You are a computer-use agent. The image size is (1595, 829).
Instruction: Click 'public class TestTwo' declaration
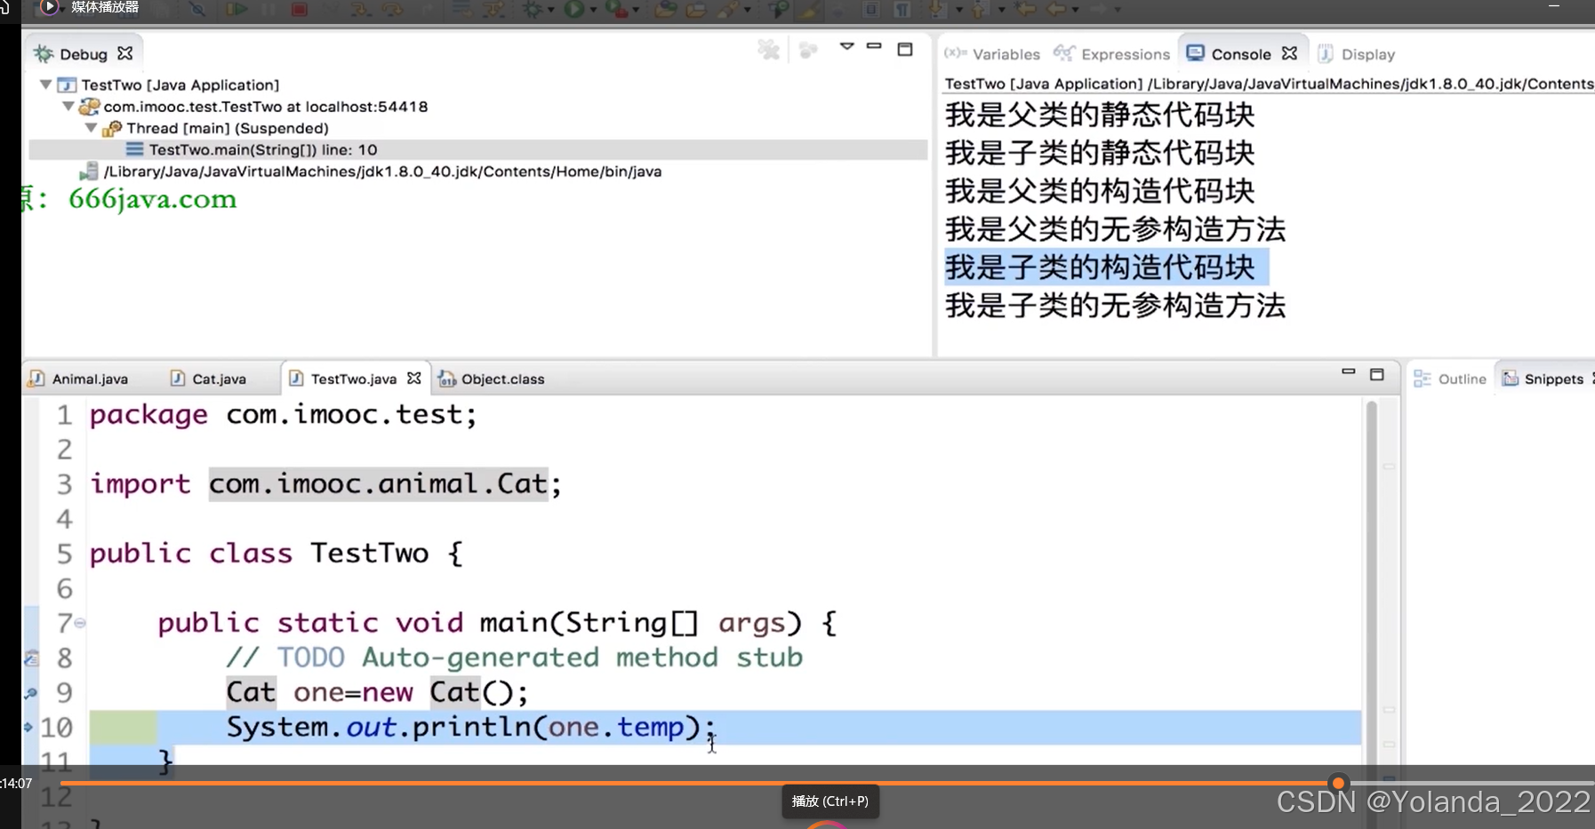pos(259,554)
